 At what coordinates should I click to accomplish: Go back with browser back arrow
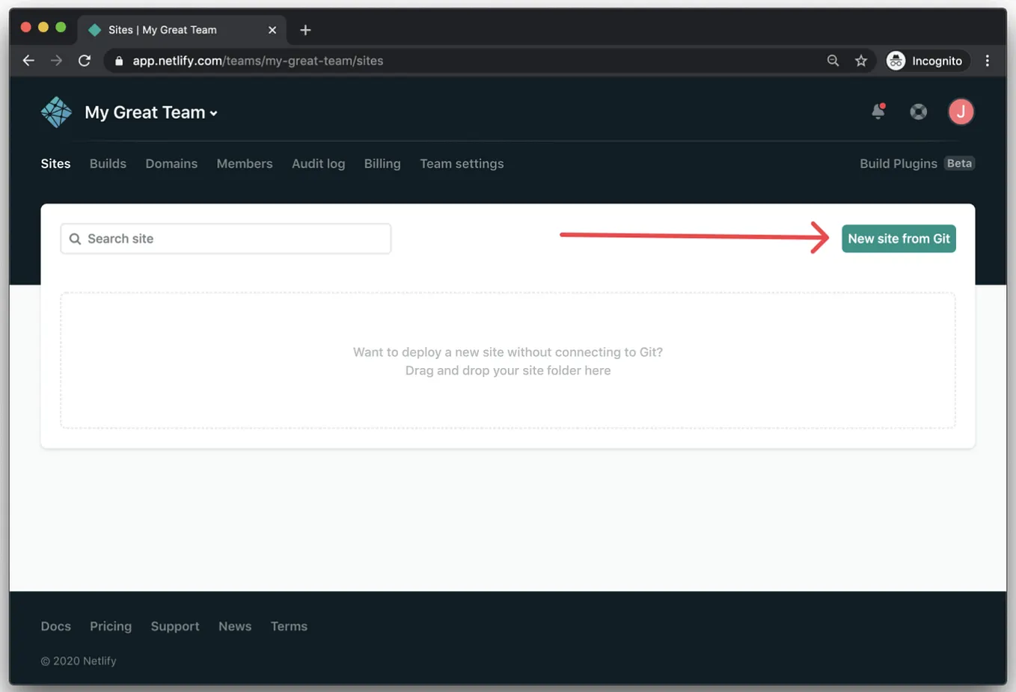point(28,61)
